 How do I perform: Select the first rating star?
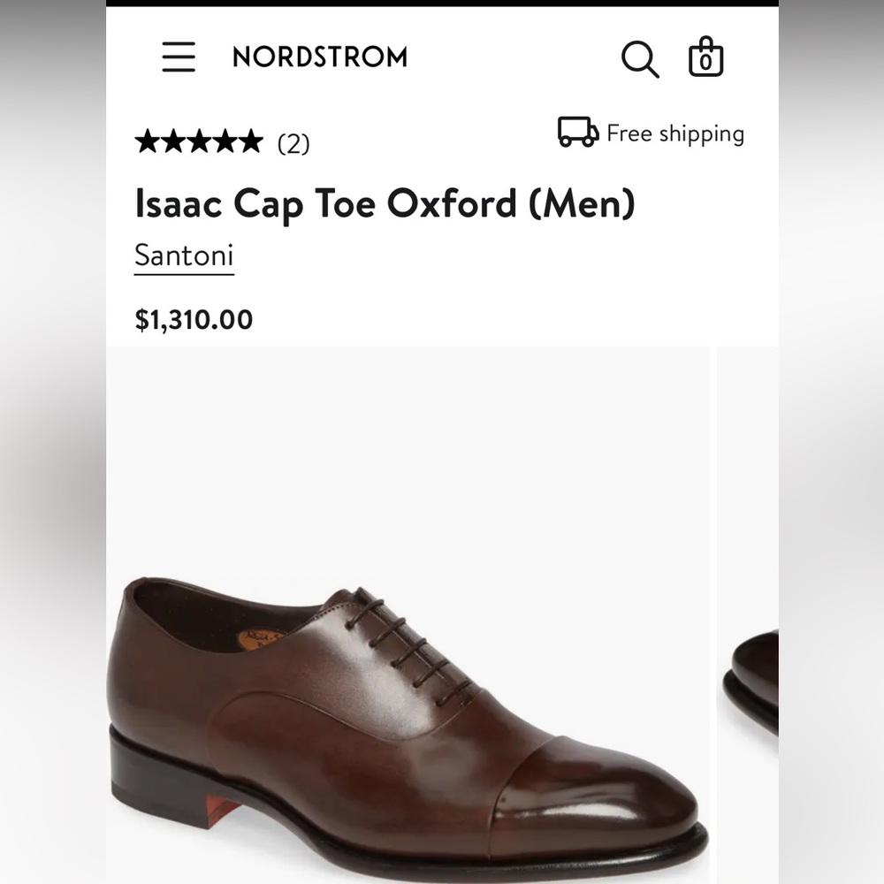coord(146,141)
